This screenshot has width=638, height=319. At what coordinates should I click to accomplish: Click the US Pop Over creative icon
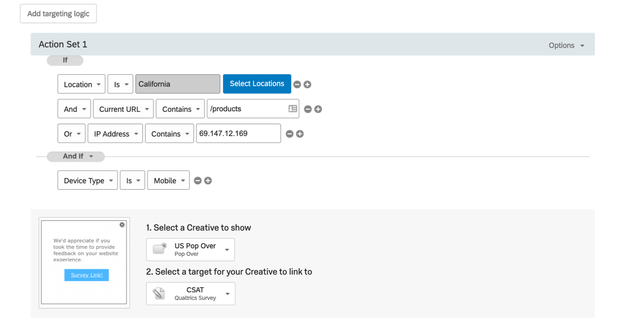[160, 249]
